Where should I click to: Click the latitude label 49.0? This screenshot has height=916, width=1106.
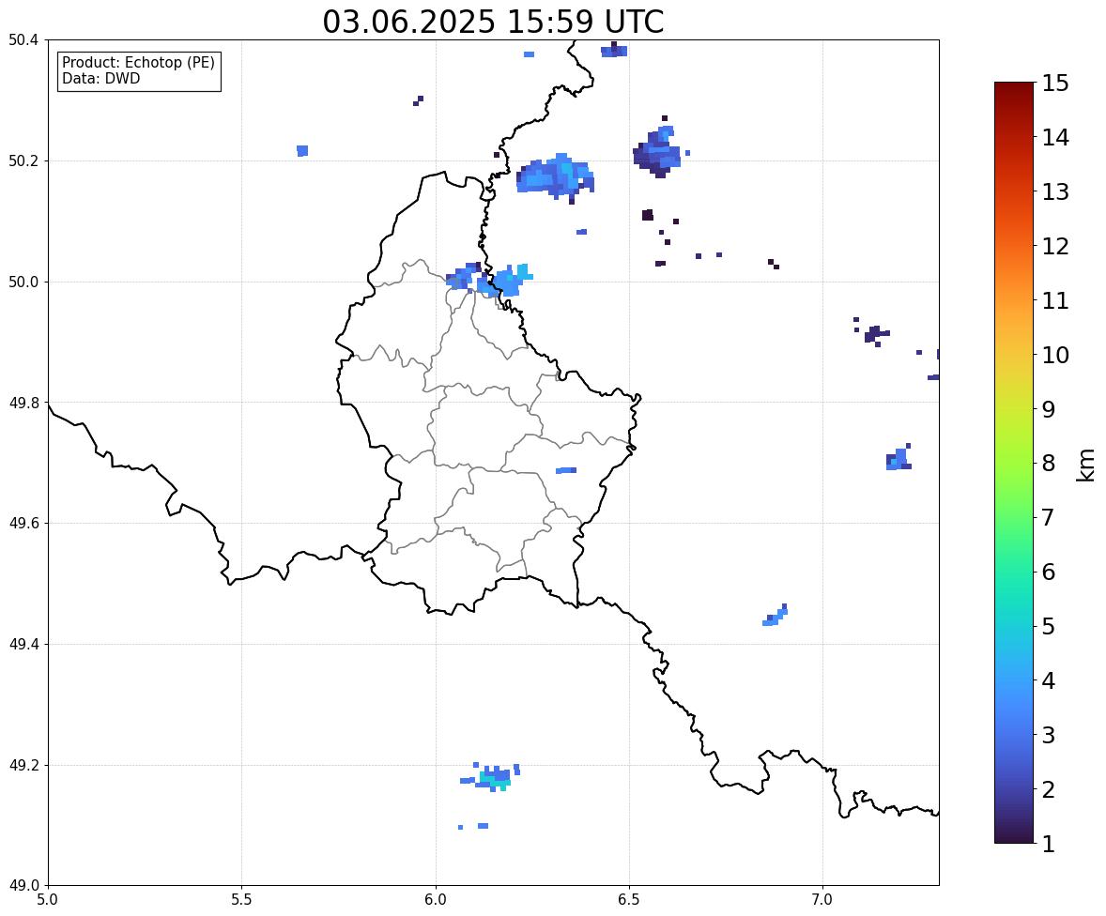point(23,886)
